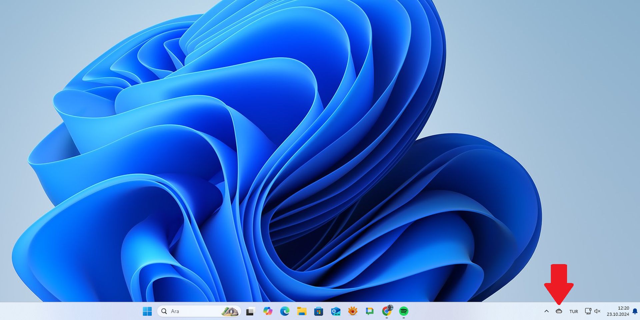640x320 pixels.
Task: Open the wired network status icon
Action: click(x=588, y=311)
